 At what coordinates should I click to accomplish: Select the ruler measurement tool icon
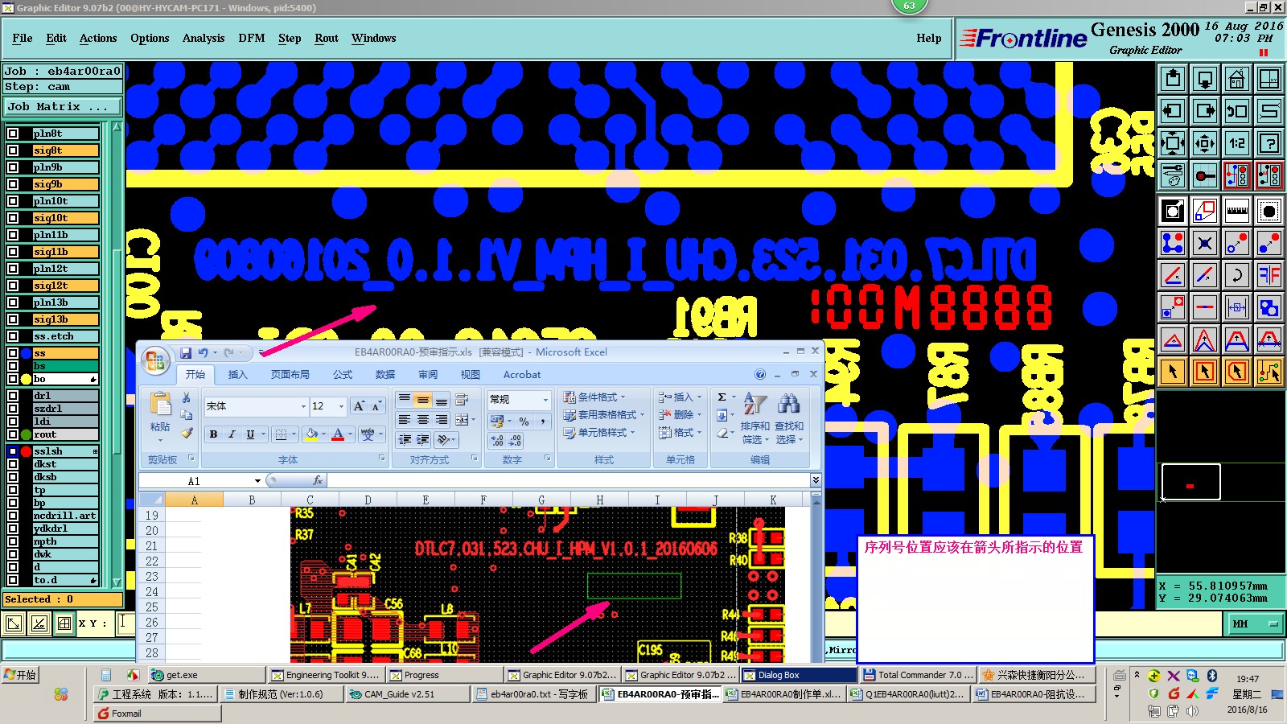pos(1237,212)
